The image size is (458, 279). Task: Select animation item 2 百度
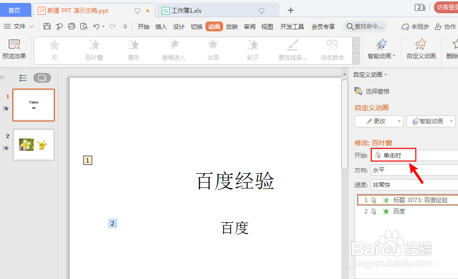click(407, 211)
